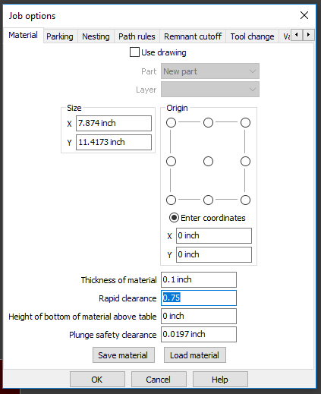Select the bottom-left origin radio button

click(x=171, y=200)
